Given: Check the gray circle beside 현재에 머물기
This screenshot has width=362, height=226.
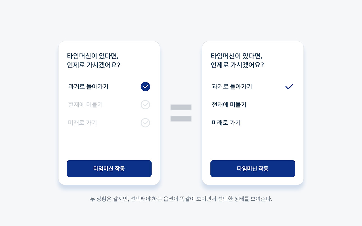Looking at the screenshot, I should click(x=145, y=105).
